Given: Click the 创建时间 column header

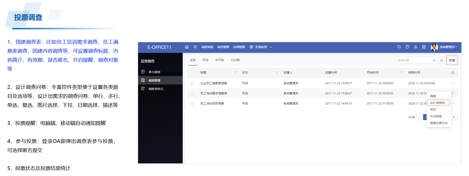Looking at the screenshot, I should [x=331, y=72].
